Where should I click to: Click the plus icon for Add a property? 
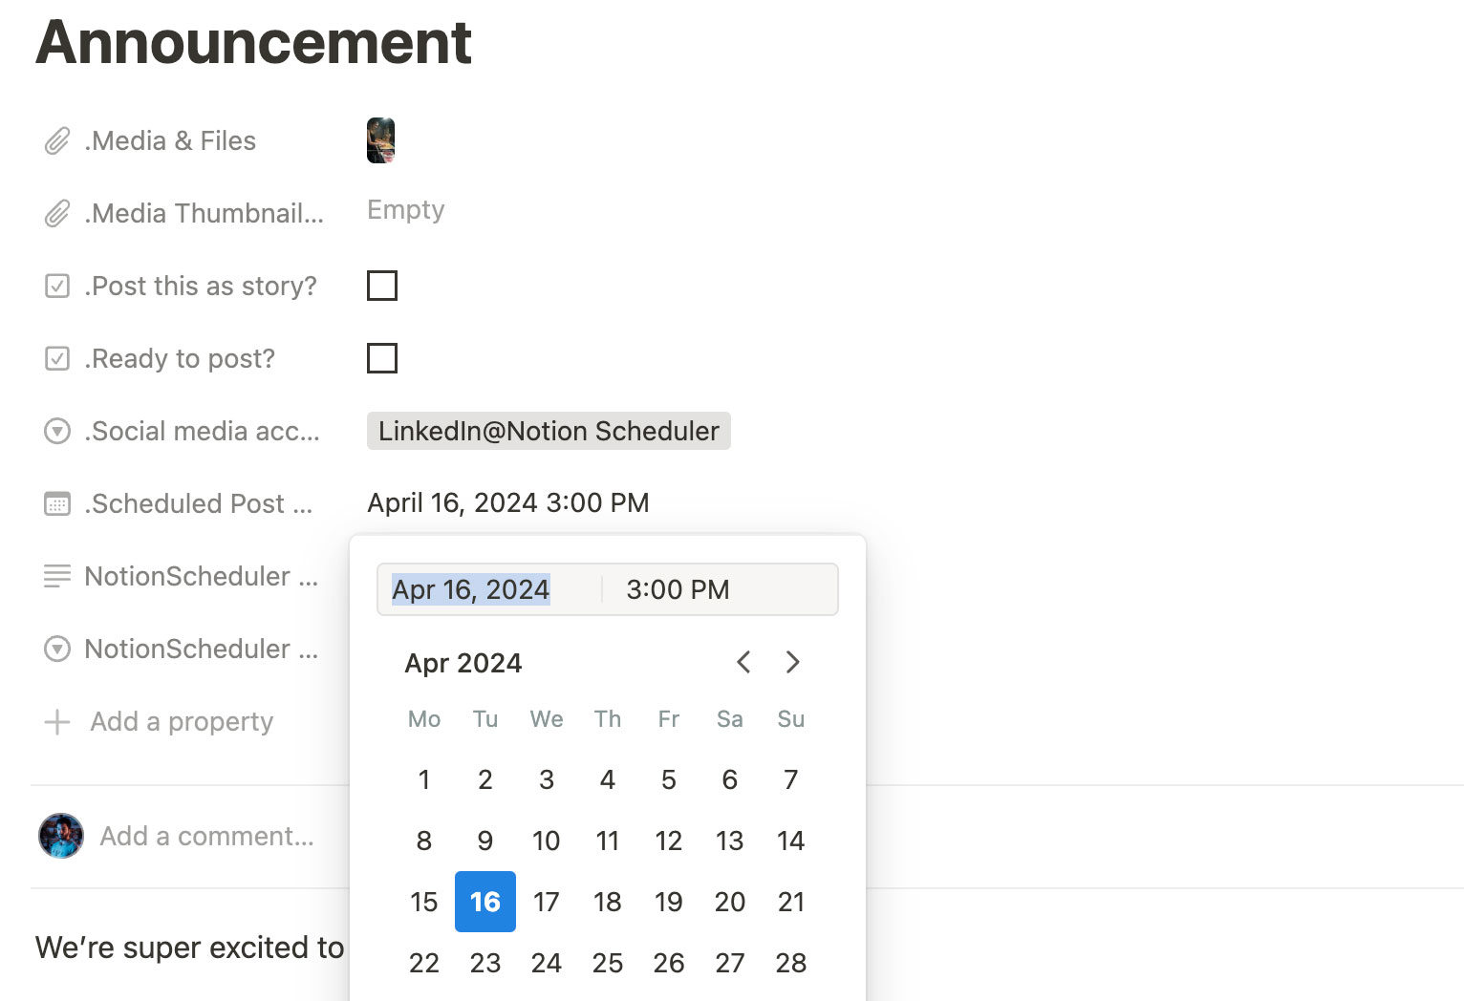coord(57,722)
